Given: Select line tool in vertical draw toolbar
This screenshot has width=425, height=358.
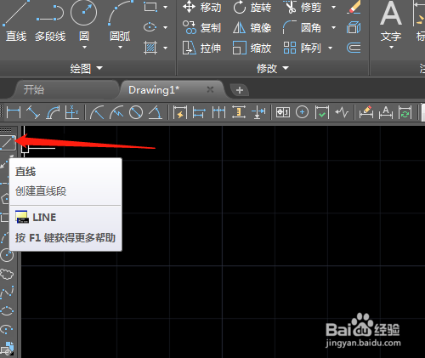Looking at the screenshot, I should [x=8, y=143].
